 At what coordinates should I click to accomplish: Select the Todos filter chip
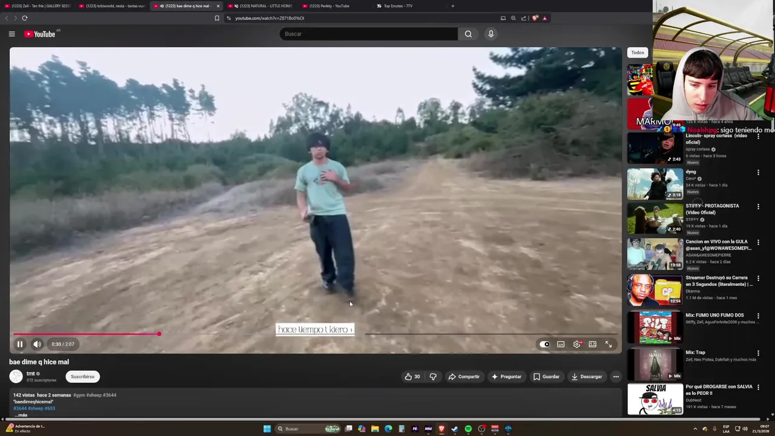pos(638,53)
